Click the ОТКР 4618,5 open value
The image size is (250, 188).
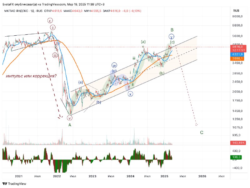pyautogui.click(x=53, y=11)
